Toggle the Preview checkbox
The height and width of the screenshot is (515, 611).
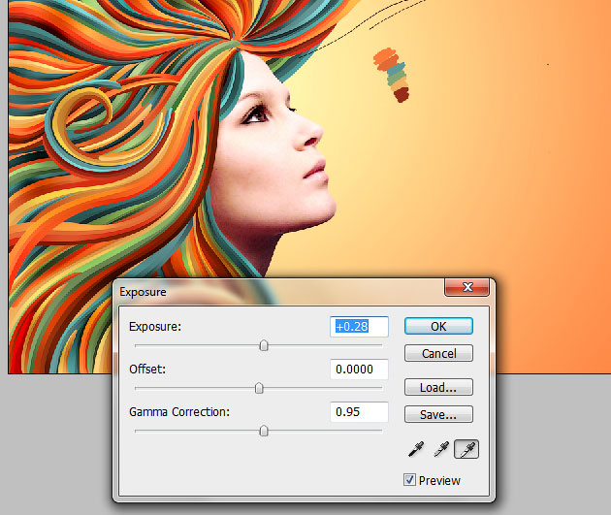pyautogui.click(x=409, y=479)
